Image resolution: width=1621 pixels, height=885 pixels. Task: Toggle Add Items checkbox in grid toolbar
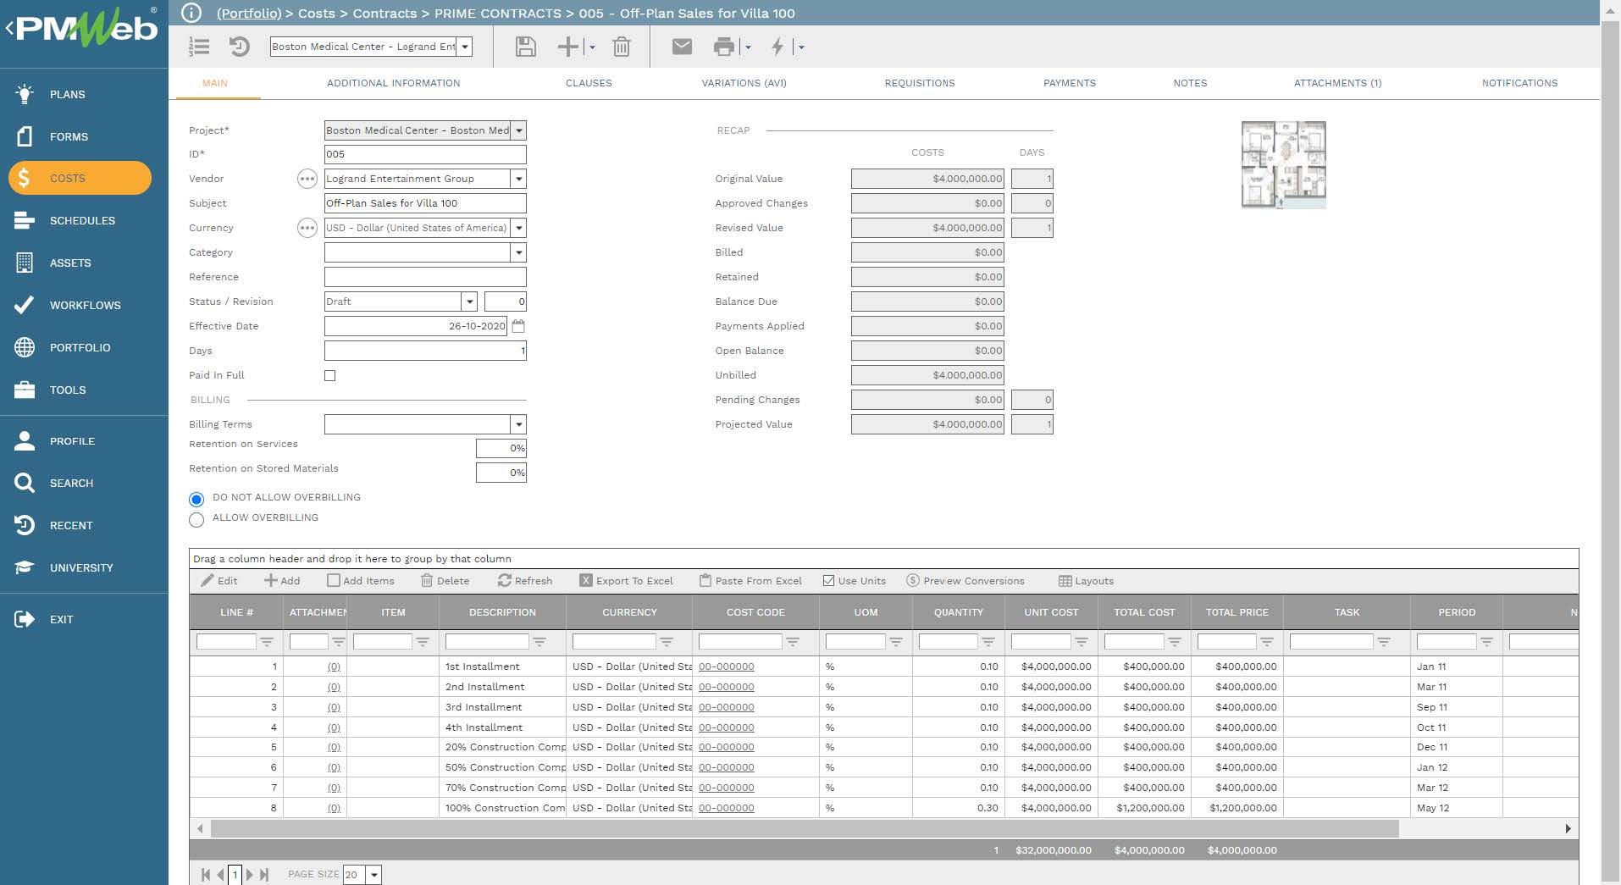[334, 581]
